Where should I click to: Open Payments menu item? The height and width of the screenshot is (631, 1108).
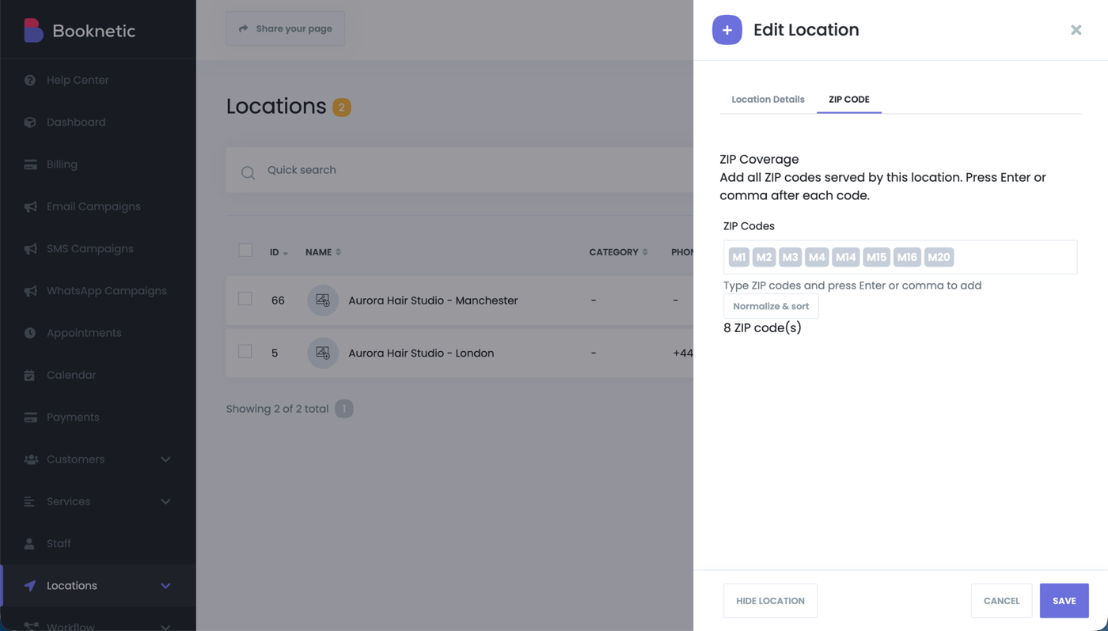point(98,418)
